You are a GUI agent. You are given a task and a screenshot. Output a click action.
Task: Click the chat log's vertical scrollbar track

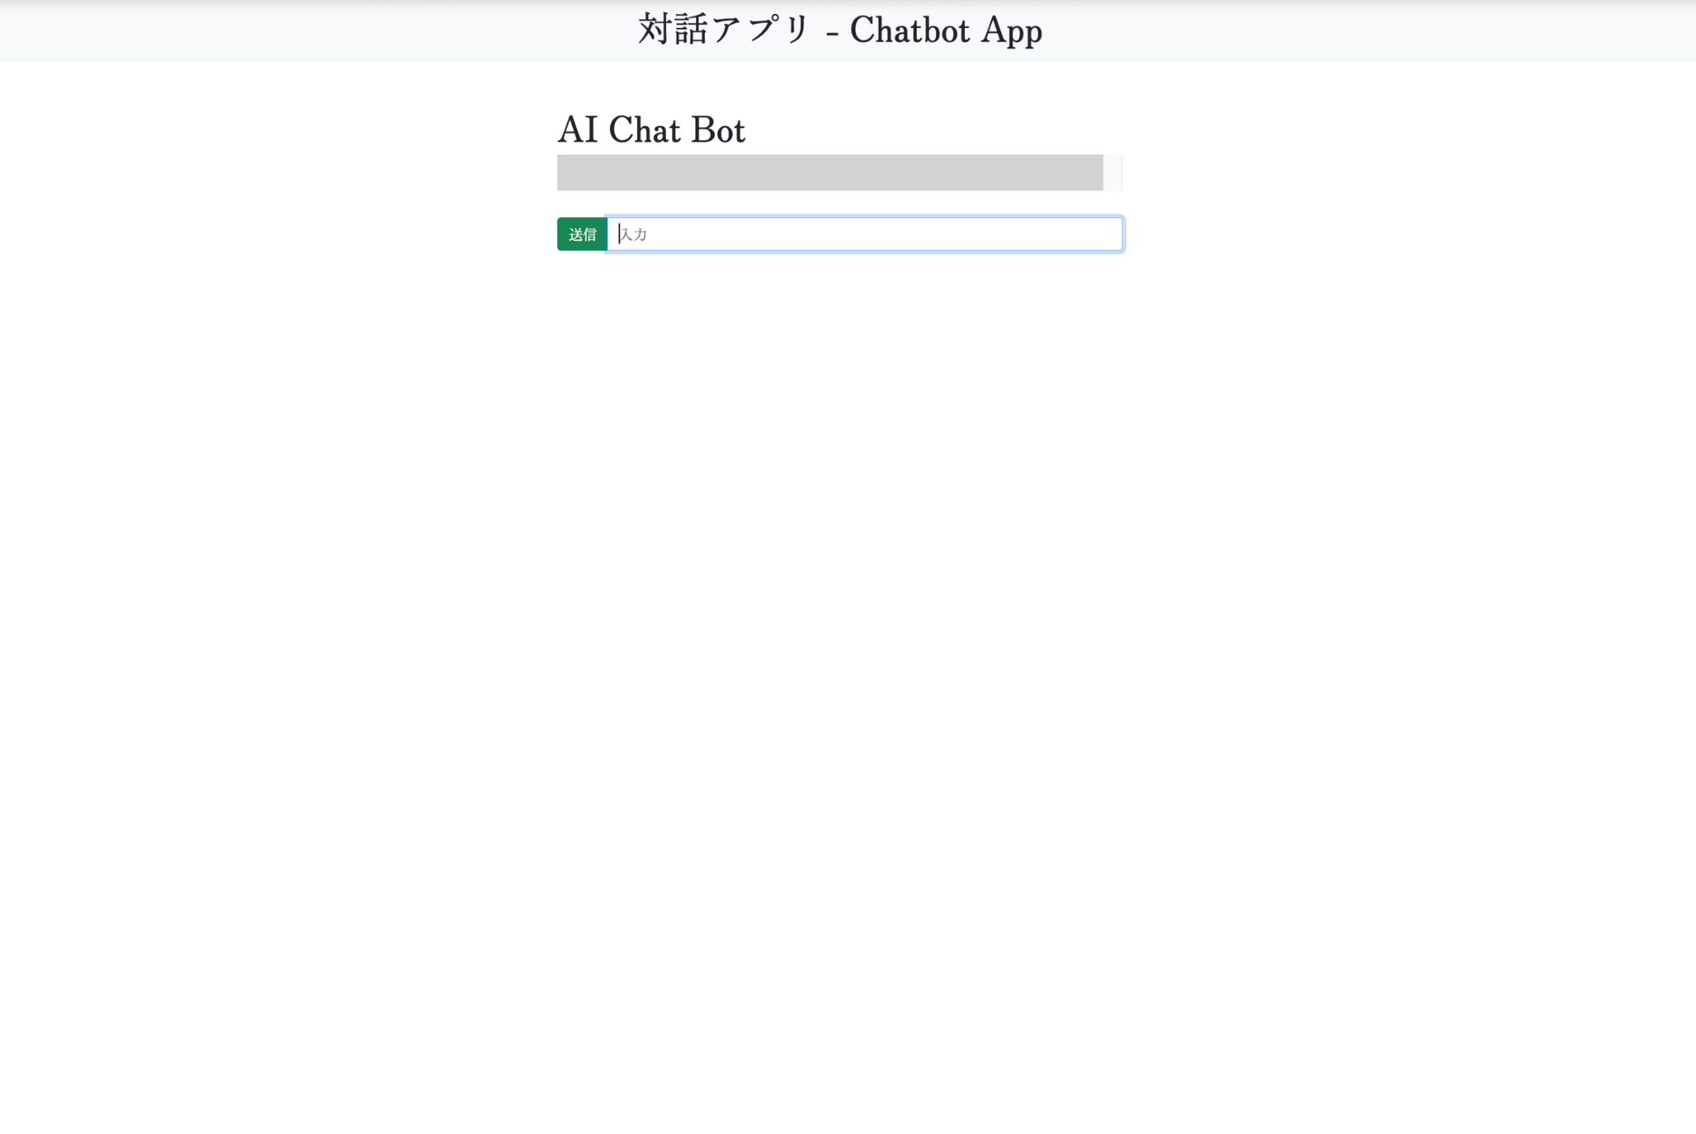[x=1113, y=172]
